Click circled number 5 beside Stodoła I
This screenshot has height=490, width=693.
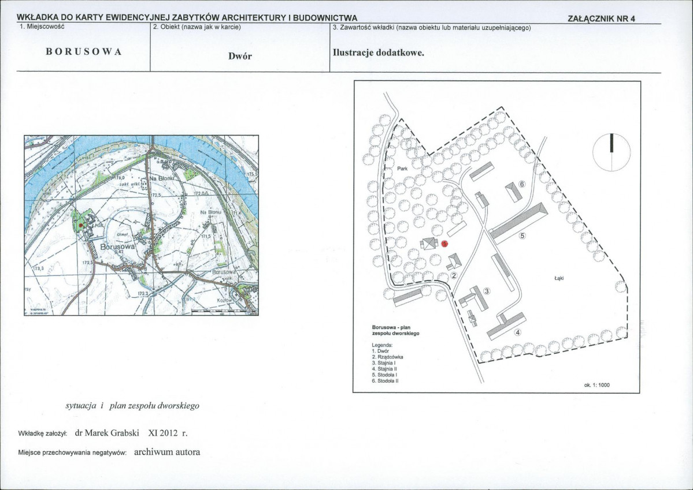522,235
